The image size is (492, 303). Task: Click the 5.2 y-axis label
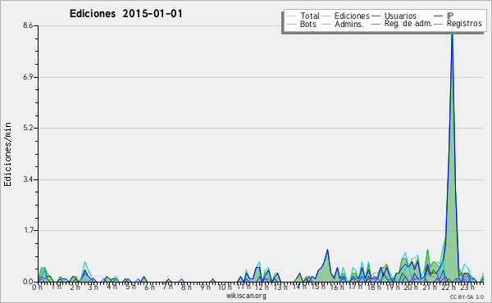(28, 128)
